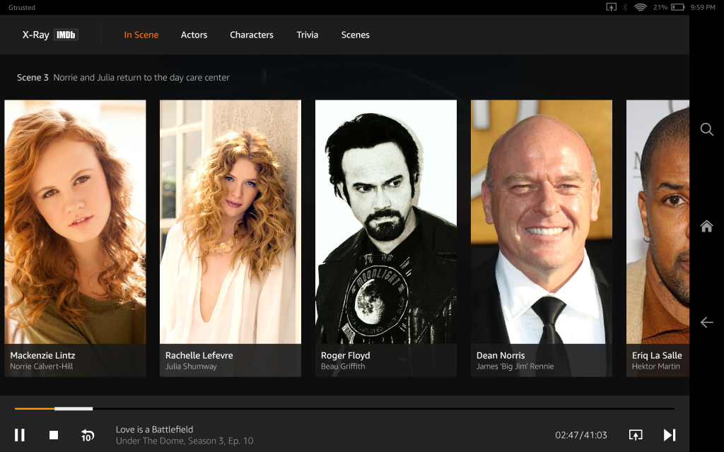Screen dimensions: 724x452
Task: Click the X-Ray title label
Action: coord(35,35)
